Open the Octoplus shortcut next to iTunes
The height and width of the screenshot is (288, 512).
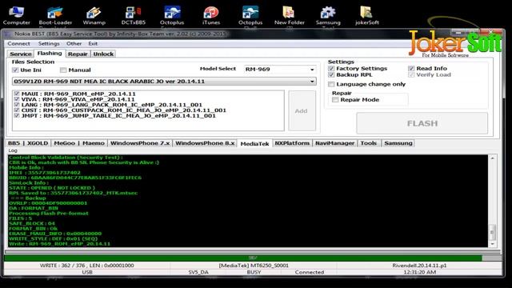[x=250, y=15]
